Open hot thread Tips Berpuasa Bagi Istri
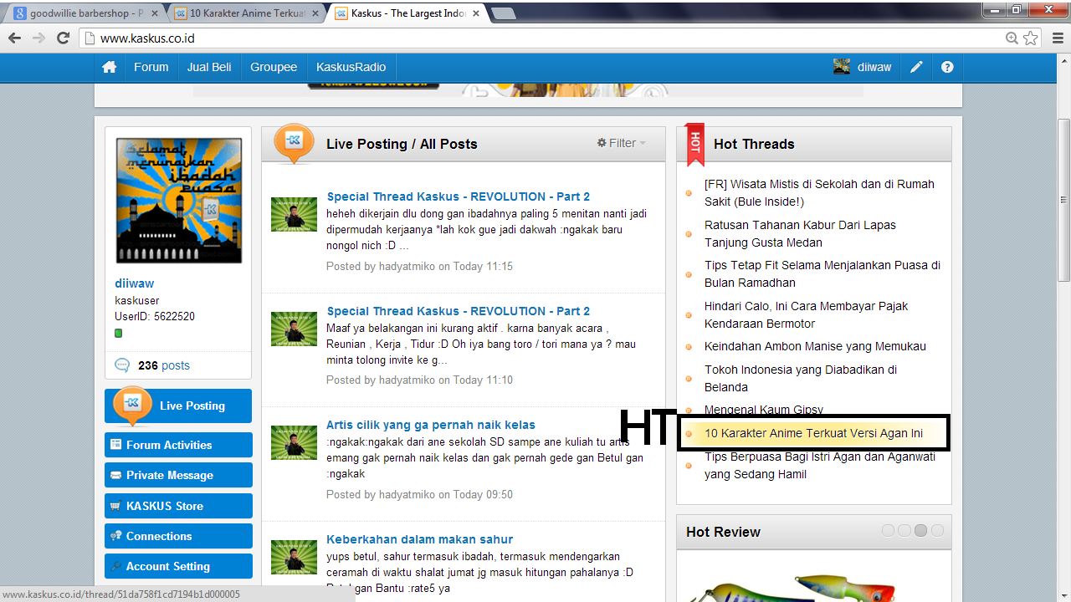The width and height of the screenshot is (1071, 602). click(x=820, y=465)
